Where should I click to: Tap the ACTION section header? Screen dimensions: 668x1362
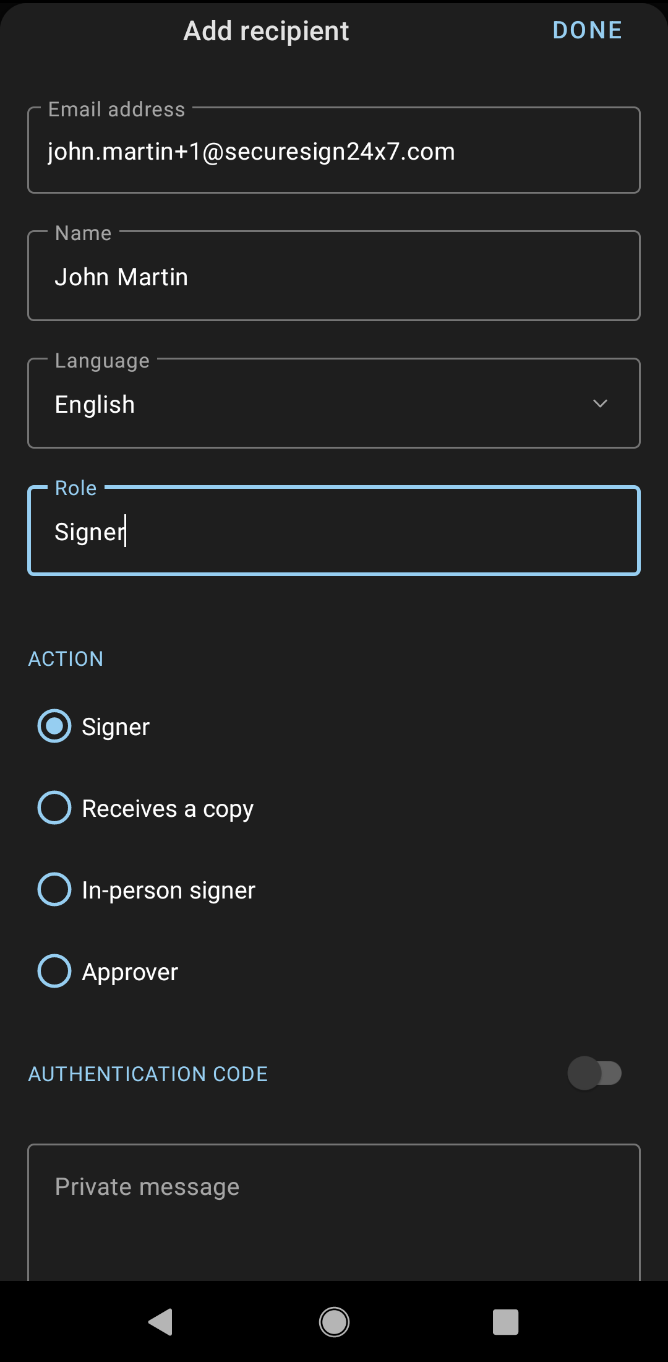pos(66,659)
